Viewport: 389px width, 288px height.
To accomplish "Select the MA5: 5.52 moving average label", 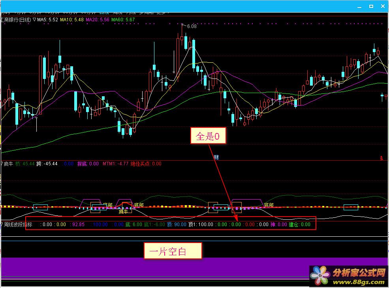I will click(x=48, y=20).
